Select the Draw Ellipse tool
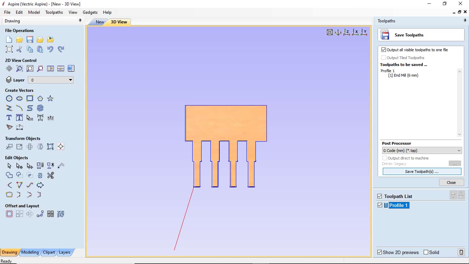Image resolution: width=469 pixels, height=264 pixels. [x=20, y=98]
